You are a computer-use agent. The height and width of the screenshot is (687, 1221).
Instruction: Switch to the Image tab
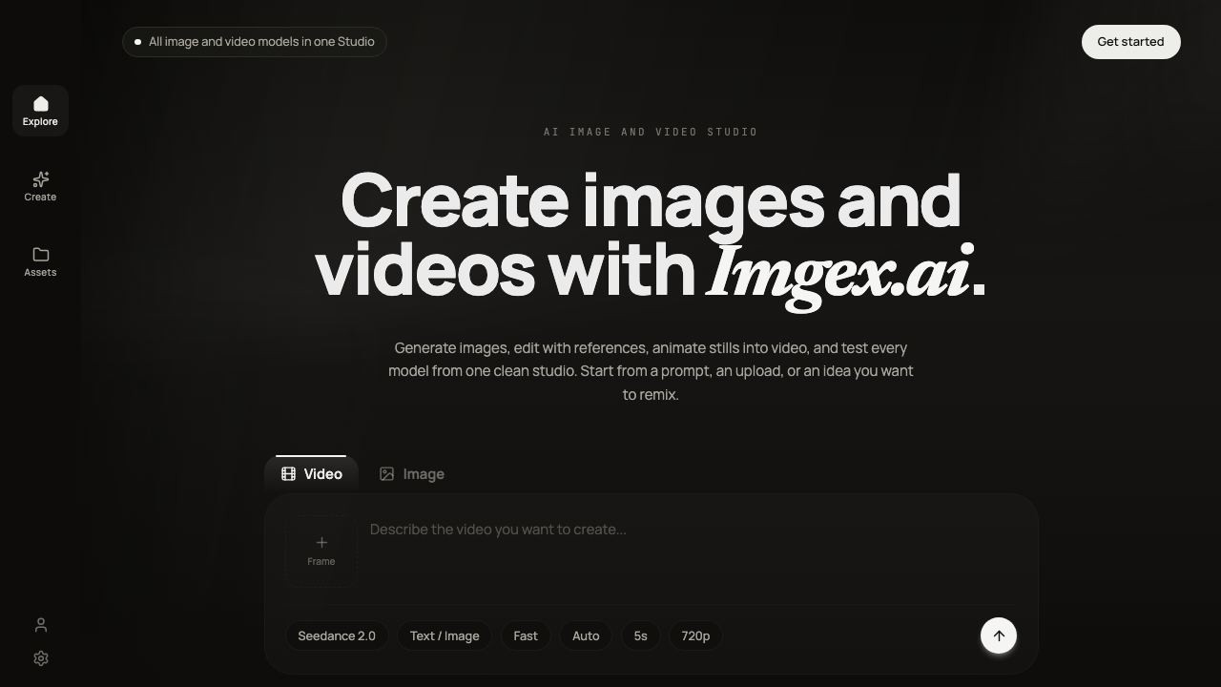(412, 473)
